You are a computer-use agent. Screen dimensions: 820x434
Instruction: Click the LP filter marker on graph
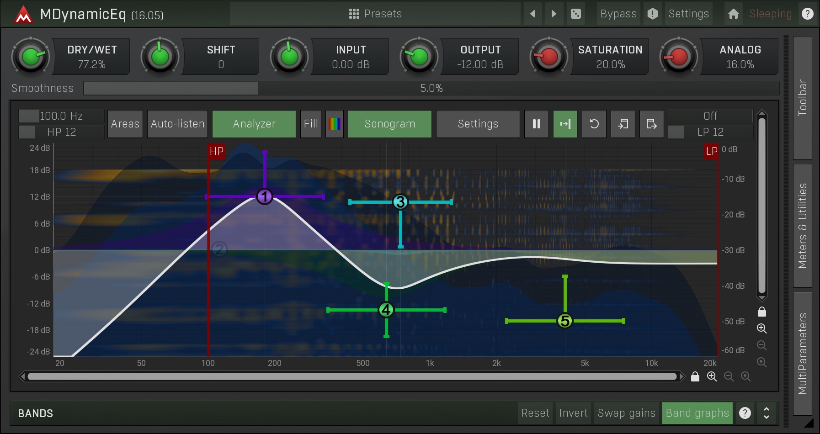point(711,151)
